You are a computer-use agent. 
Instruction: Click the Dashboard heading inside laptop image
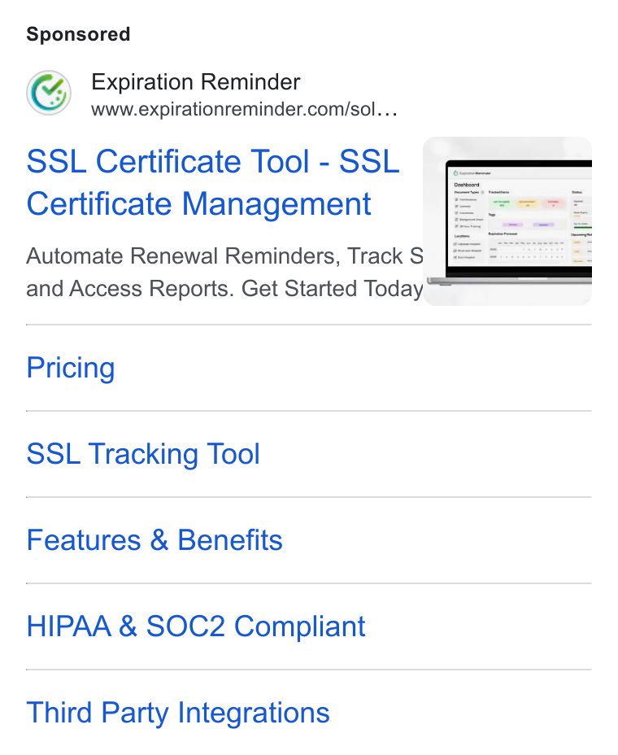(467, 185)
